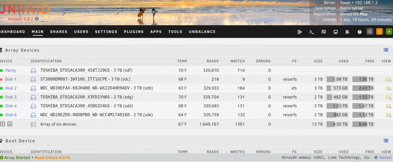
Task: Open the Users tab
Action: point(81,32)
